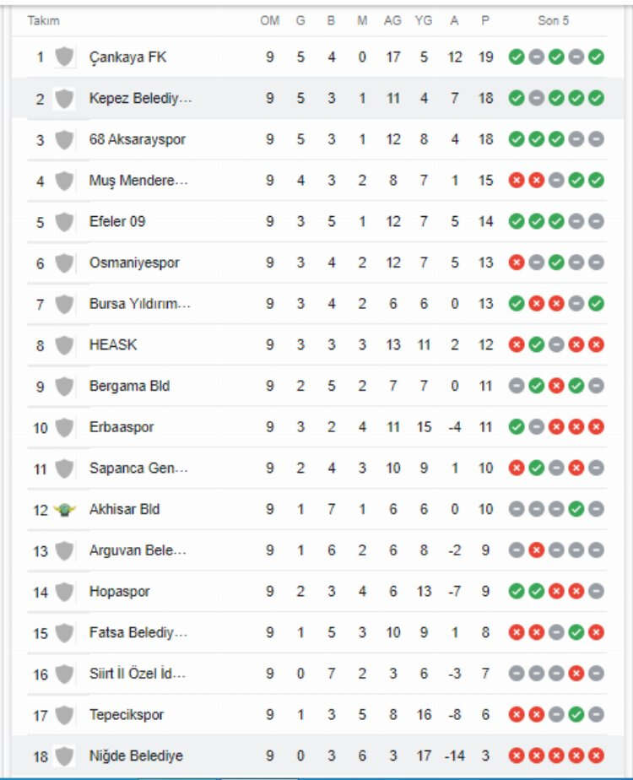Click the green win icon in Tepecikspor row

click(x=576, y=715)
